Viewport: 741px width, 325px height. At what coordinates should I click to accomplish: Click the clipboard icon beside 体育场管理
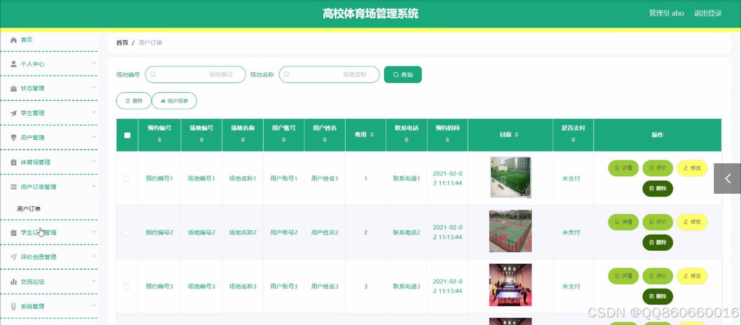tap(14, 162)
